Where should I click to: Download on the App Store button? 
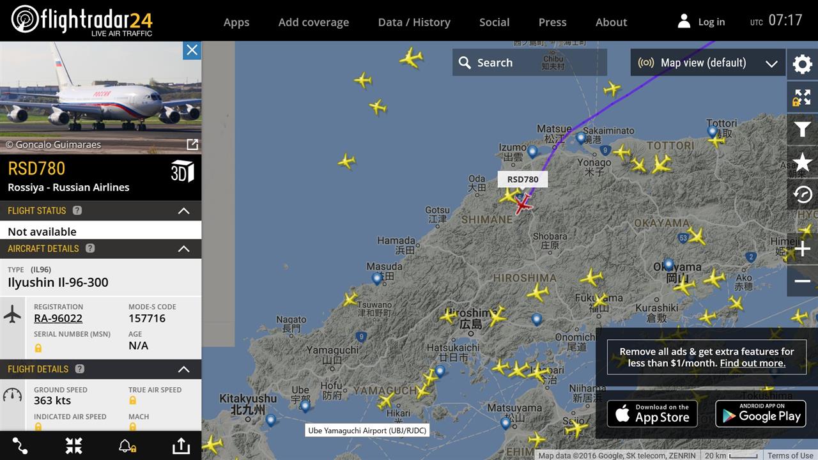pos(652,414)
